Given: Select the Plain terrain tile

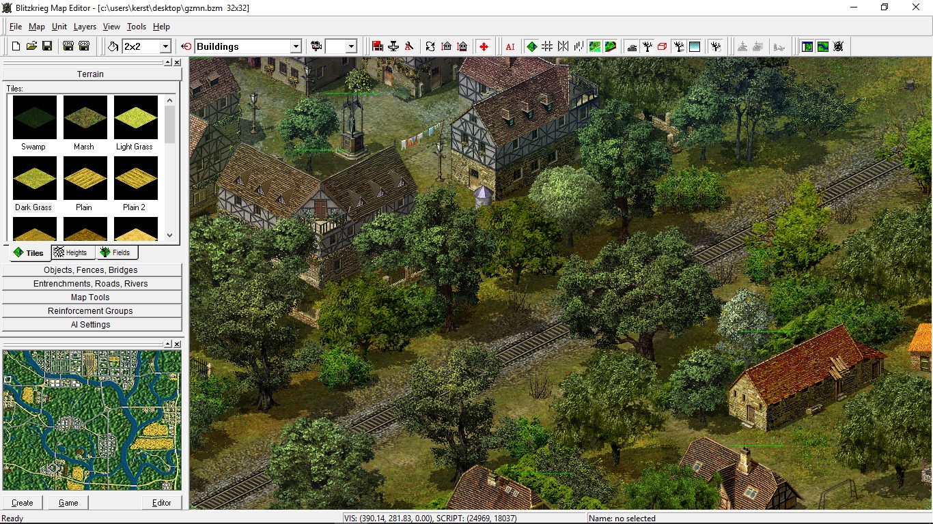Looking at the screenshot, I should pos(85,184).
